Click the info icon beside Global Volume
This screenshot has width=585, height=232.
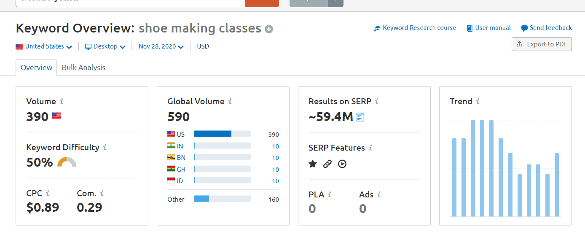click(x=230, y=101)
